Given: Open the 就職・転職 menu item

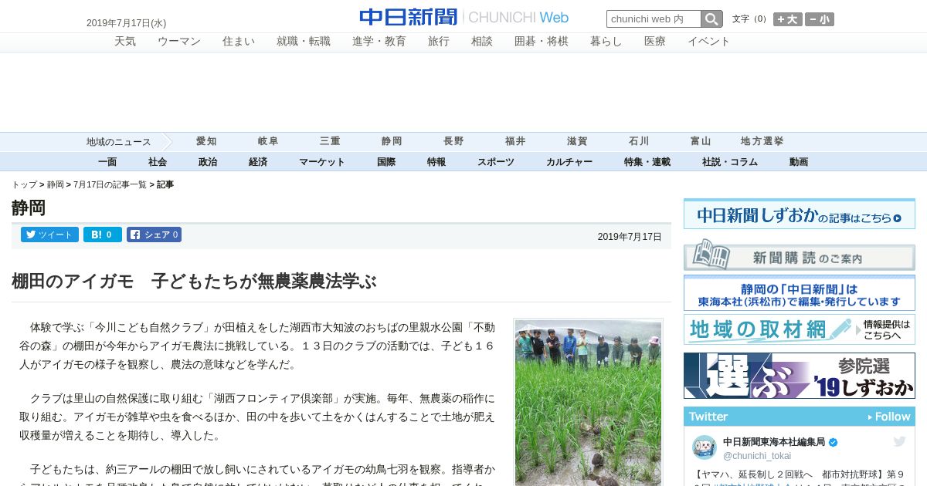Looking at the screenshot, I should [x=304, y=42].
